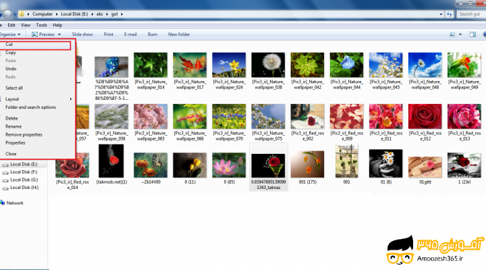The image size is (486, 270).
Task: Select the 01gttt image thumbnail
Action: coord(425,167)
